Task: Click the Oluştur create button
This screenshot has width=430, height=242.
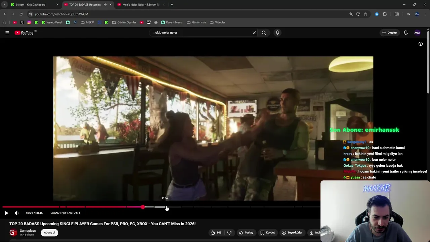Action: [389, 33]
